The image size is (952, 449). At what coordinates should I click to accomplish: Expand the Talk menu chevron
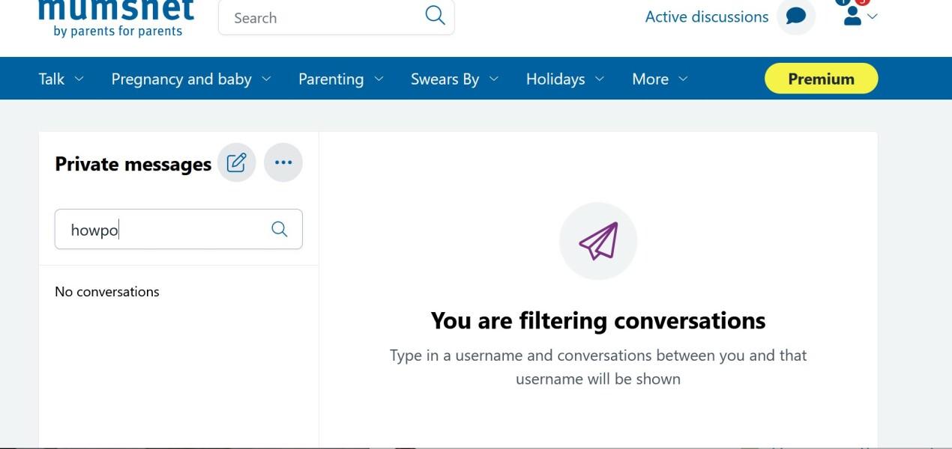(79, 79)
